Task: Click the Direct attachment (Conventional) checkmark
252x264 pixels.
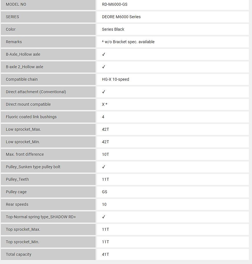Action: (104, 92)
